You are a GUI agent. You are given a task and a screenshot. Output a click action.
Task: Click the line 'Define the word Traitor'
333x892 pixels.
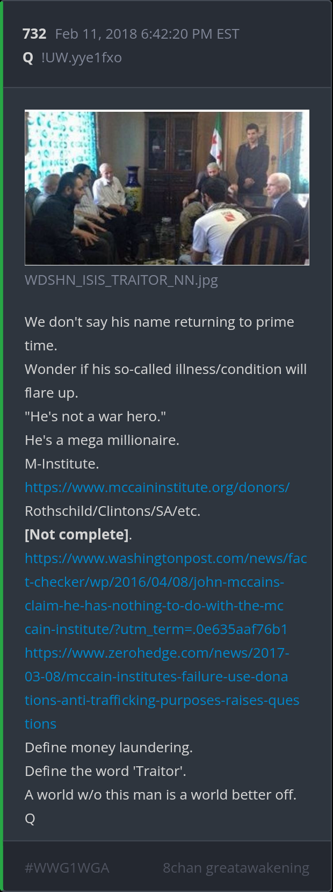(105, 771)
